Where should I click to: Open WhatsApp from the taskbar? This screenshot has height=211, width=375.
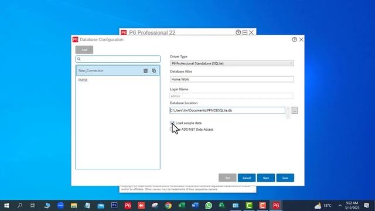tap(209, 206)
